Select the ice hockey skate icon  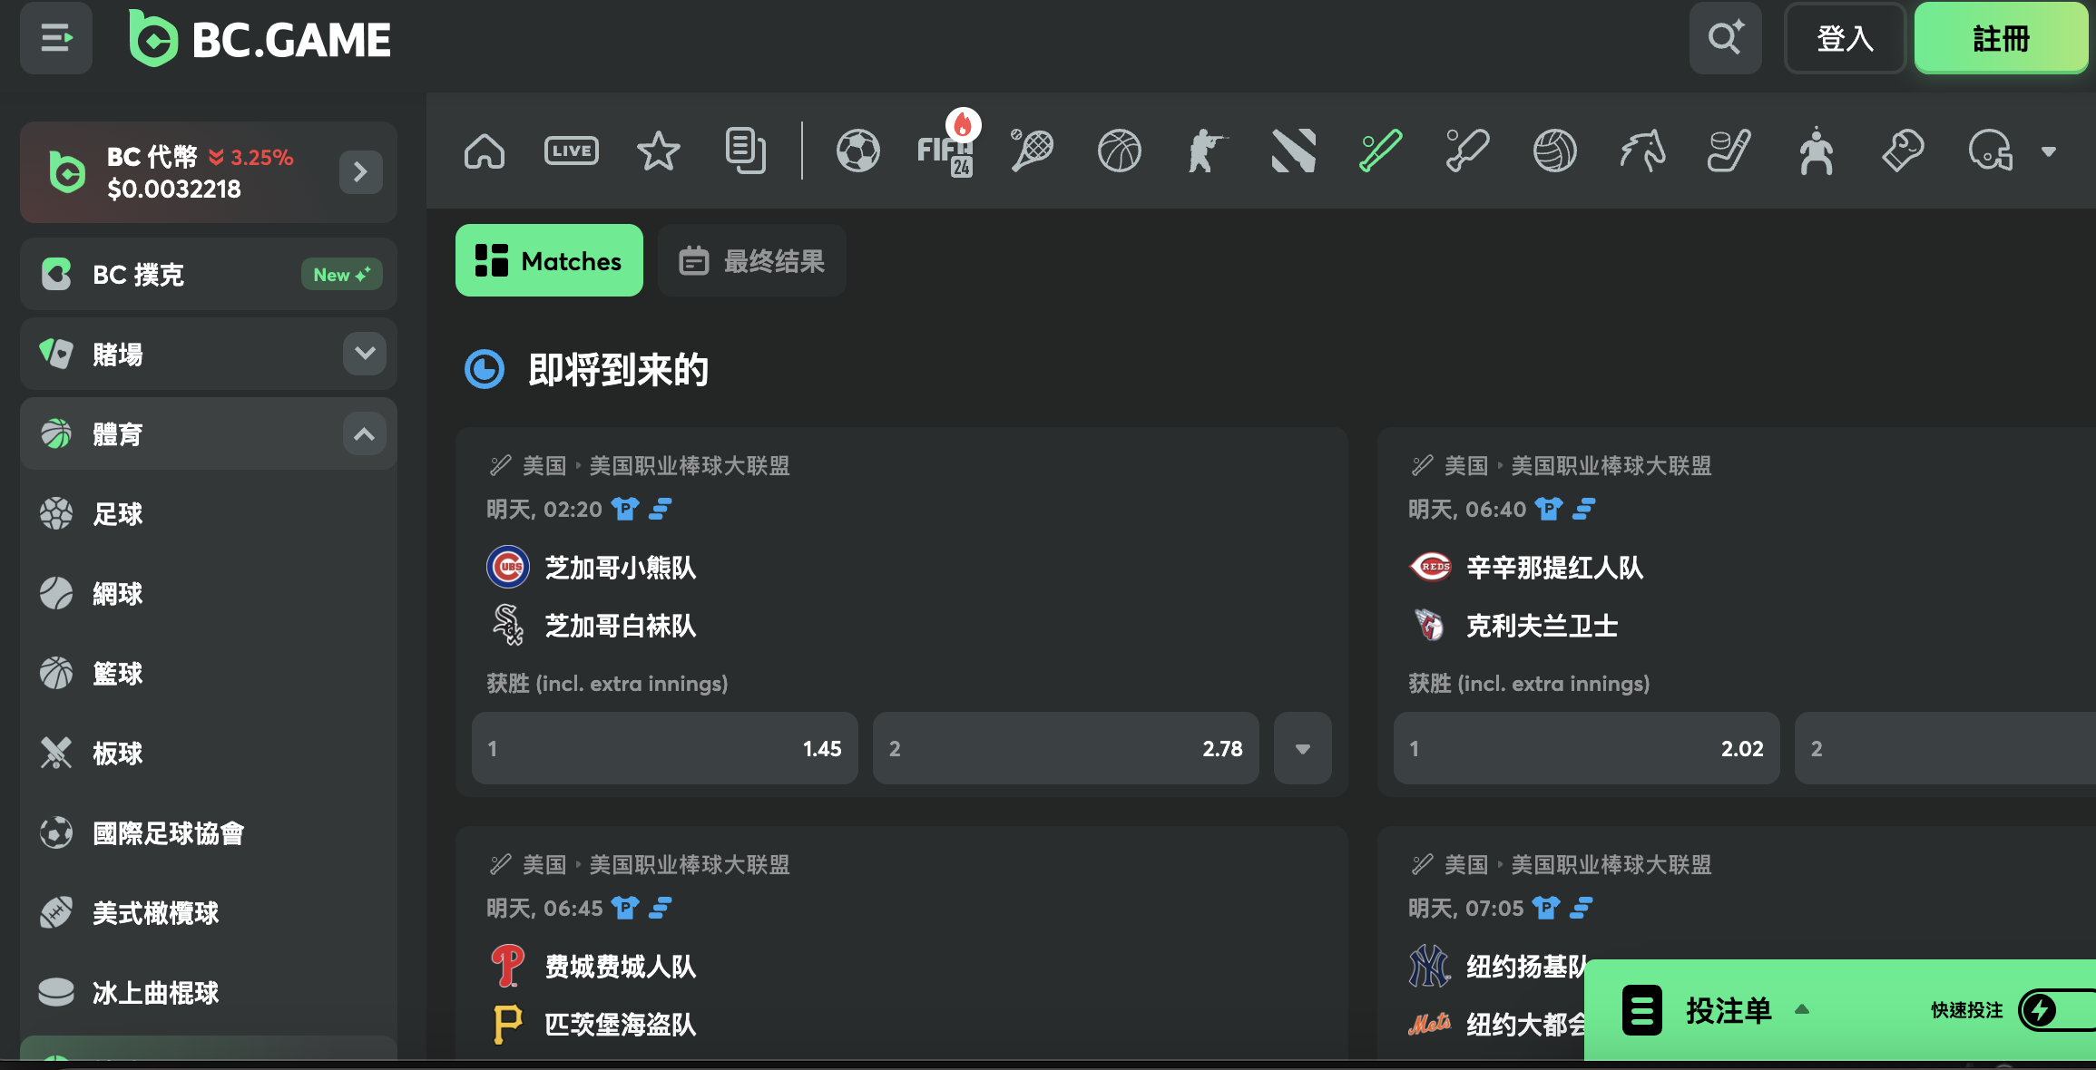[1729, 151]
